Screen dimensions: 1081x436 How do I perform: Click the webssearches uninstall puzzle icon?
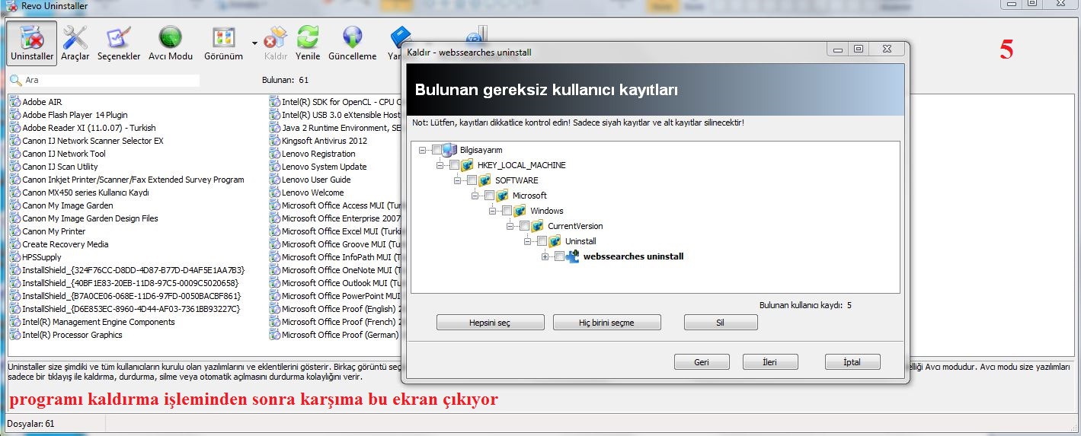(x=573, y=256)
